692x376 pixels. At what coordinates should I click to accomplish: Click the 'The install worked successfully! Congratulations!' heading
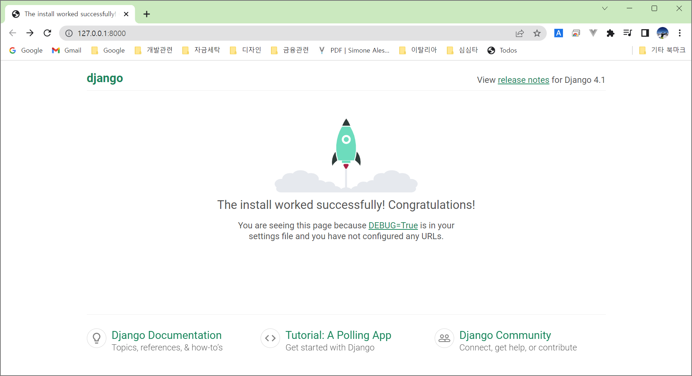pyautogui.click(x=346, y=205)
